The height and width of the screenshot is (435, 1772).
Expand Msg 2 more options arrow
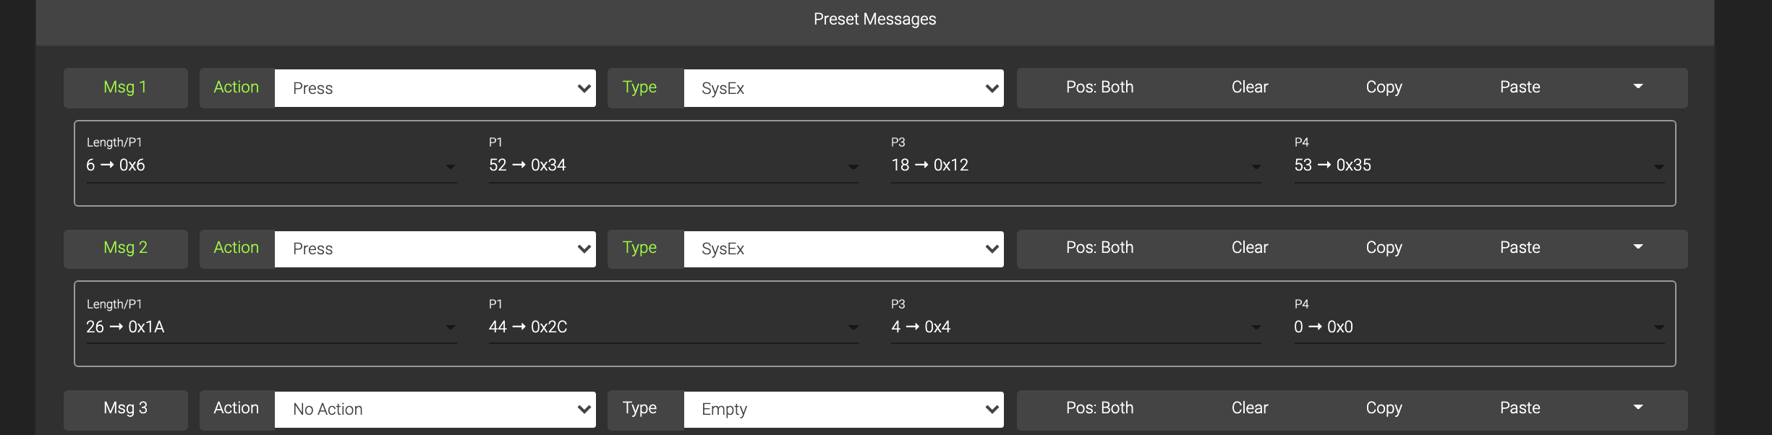[1638, 247]
